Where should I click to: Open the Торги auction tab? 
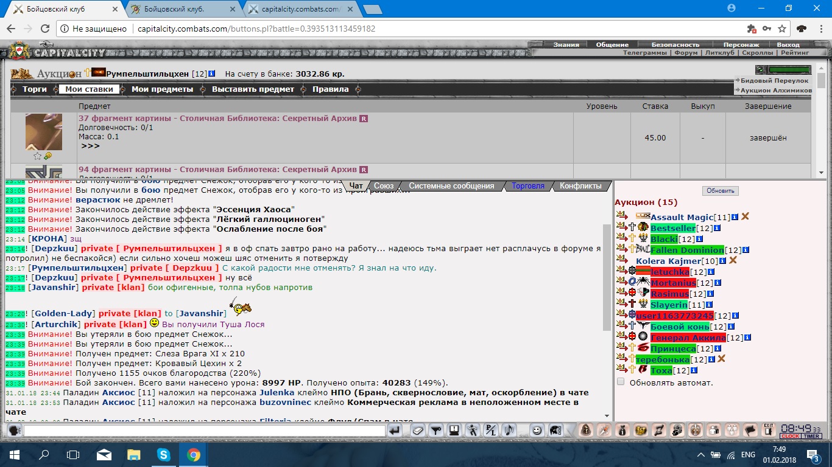35,89
